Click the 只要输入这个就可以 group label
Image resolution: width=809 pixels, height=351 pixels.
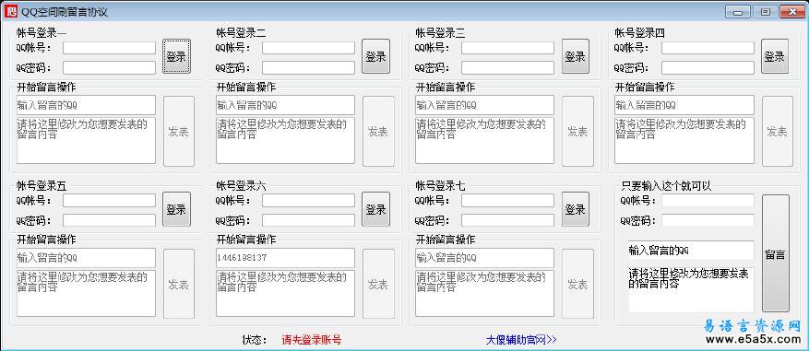coord(666,186)
